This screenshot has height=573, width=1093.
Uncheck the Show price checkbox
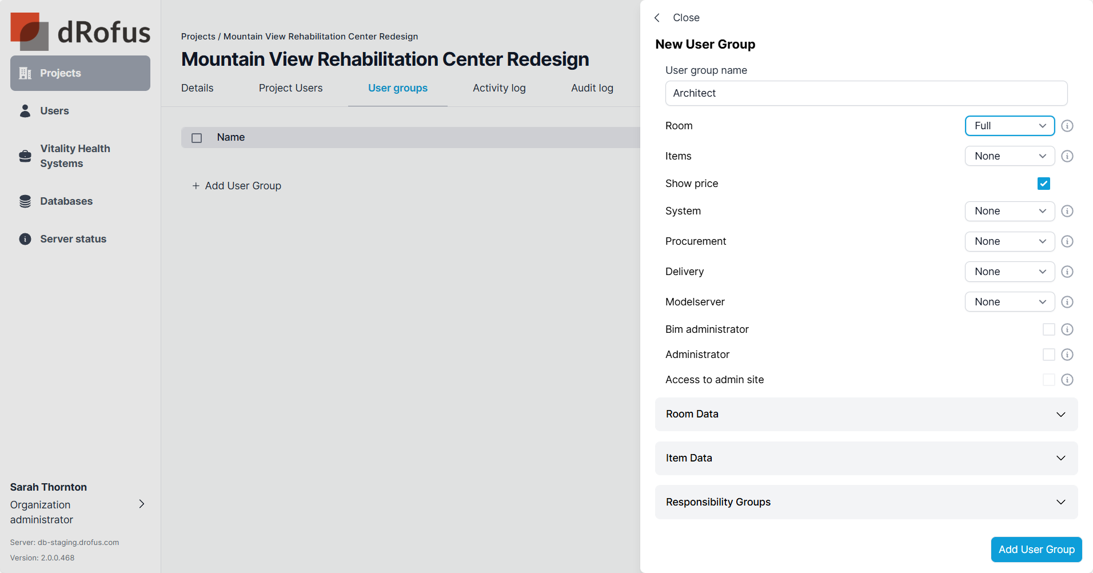[x=1043, y=184]
